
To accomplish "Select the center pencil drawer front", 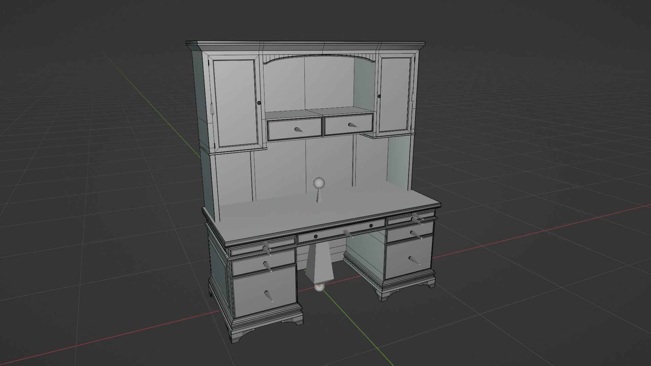I will (341, 231).
